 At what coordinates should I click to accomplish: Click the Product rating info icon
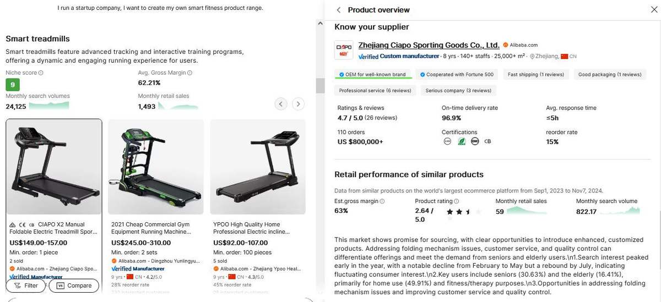click(456, 201)
